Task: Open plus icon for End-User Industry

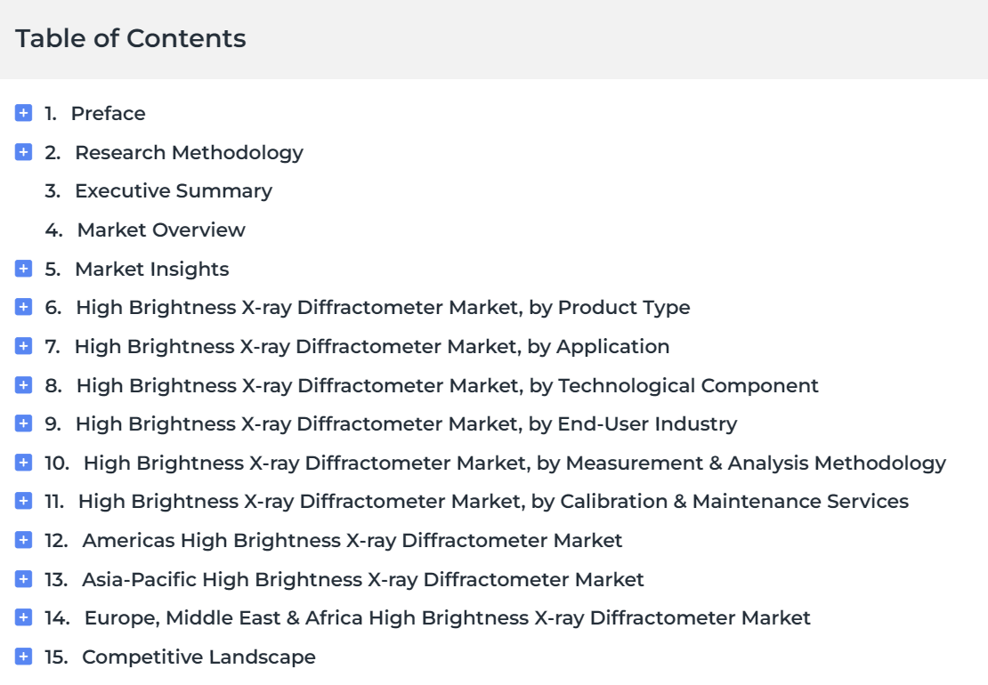Action: pyautogui.click(x=23, y=423)
